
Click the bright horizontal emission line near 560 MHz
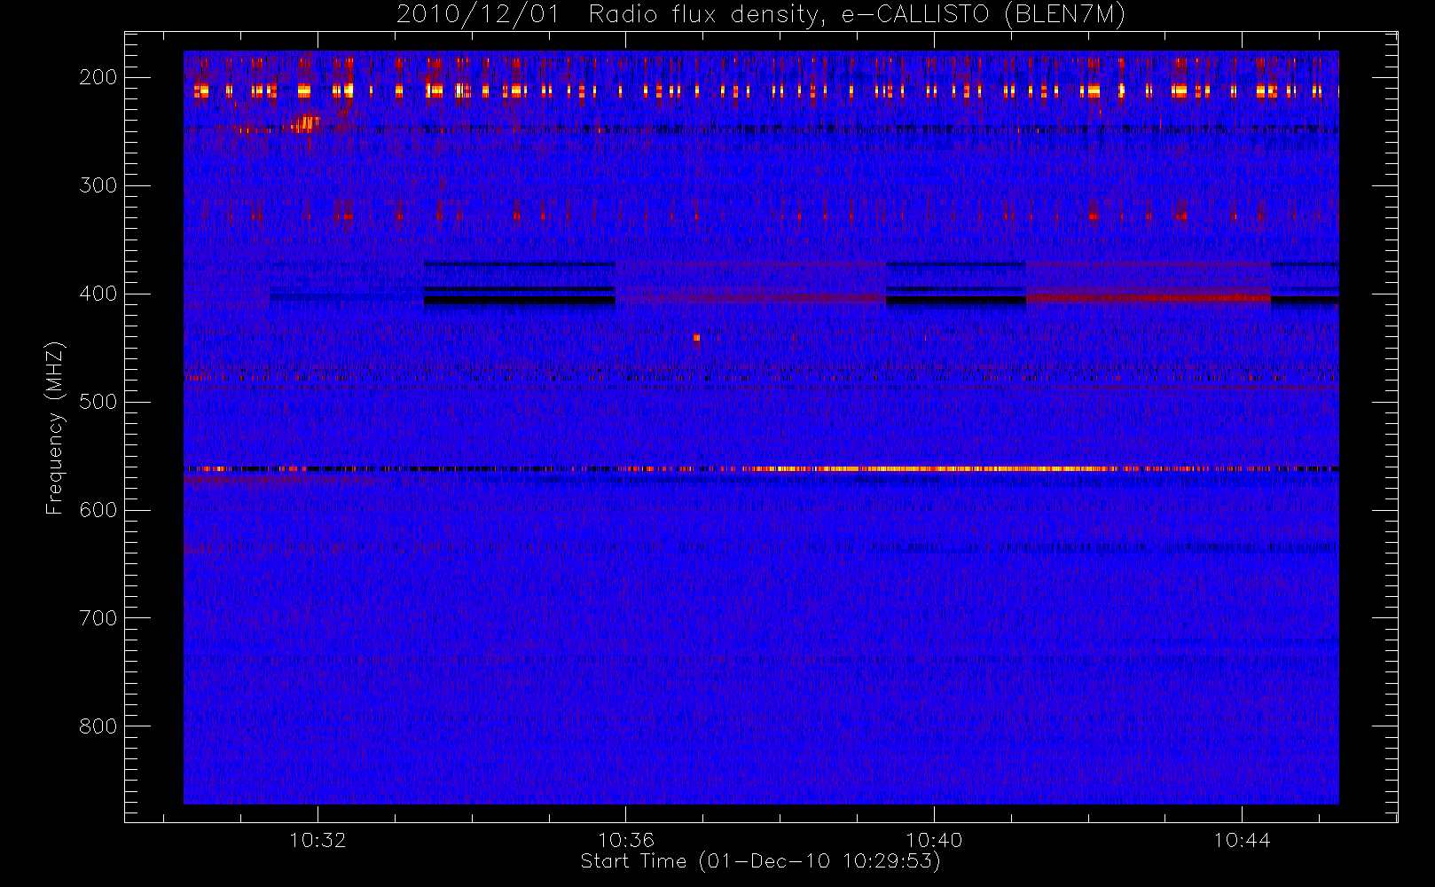pyautogui.click(x=761, y=468)
